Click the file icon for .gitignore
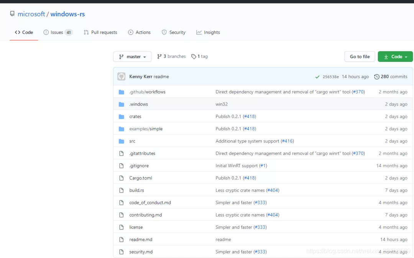The height and width of the screenshot is (258, 414). pos(122,166)
